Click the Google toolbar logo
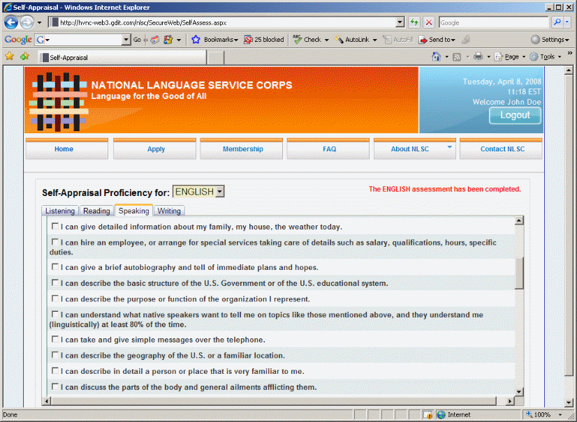The image size is (577, 422). [18, 39]
